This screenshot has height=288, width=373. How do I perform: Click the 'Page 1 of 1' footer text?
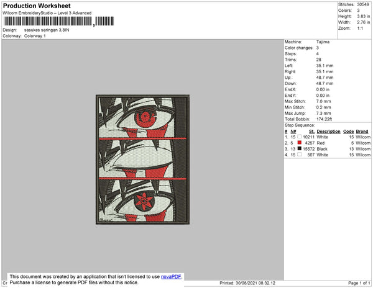point(359,283)
